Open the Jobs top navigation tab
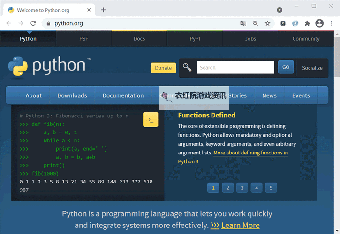This screenshot has width=340, height=234. (250, 39)
